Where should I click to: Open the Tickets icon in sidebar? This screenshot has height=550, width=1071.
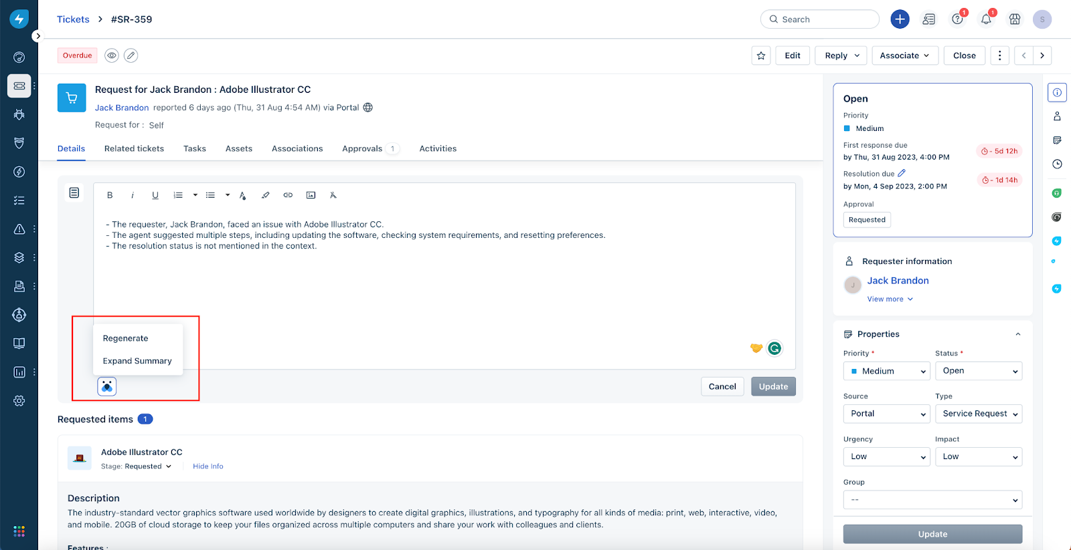pos(19,86)
